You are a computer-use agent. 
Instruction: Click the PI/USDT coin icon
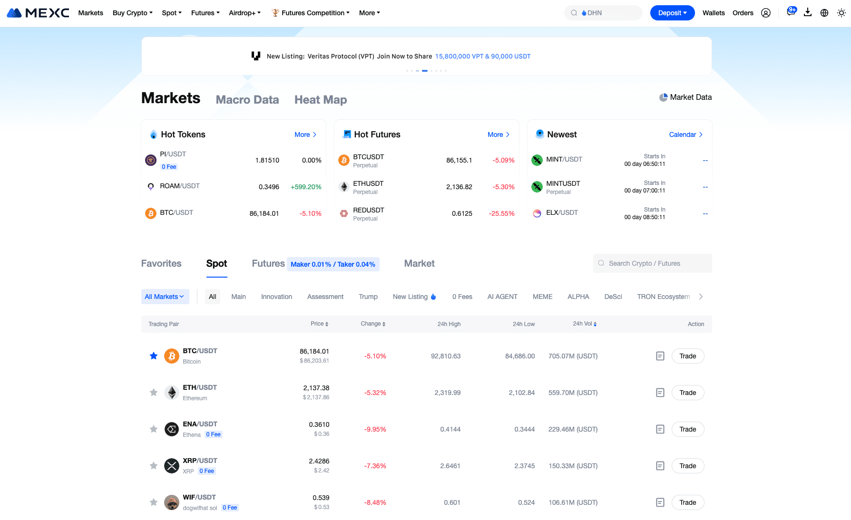151,160
